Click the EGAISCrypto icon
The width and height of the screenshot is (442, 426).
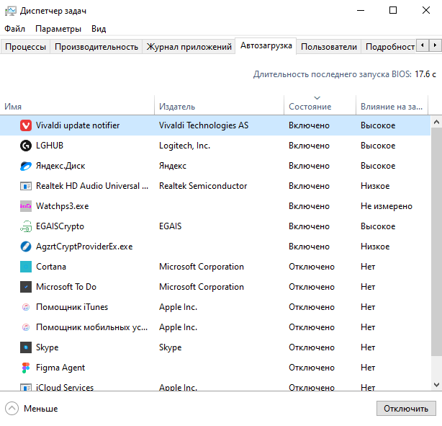pyautogui.click(x=26, y=226)
